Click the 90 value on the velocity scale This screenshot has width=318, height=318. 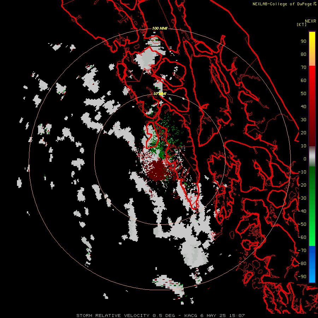click(304, 41)
